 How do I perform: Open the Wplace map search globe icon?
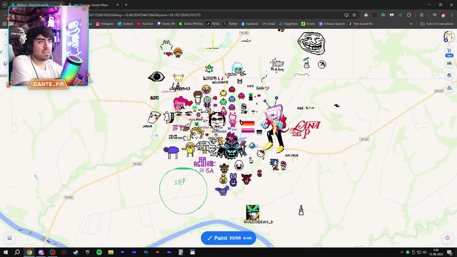[449, 76]
